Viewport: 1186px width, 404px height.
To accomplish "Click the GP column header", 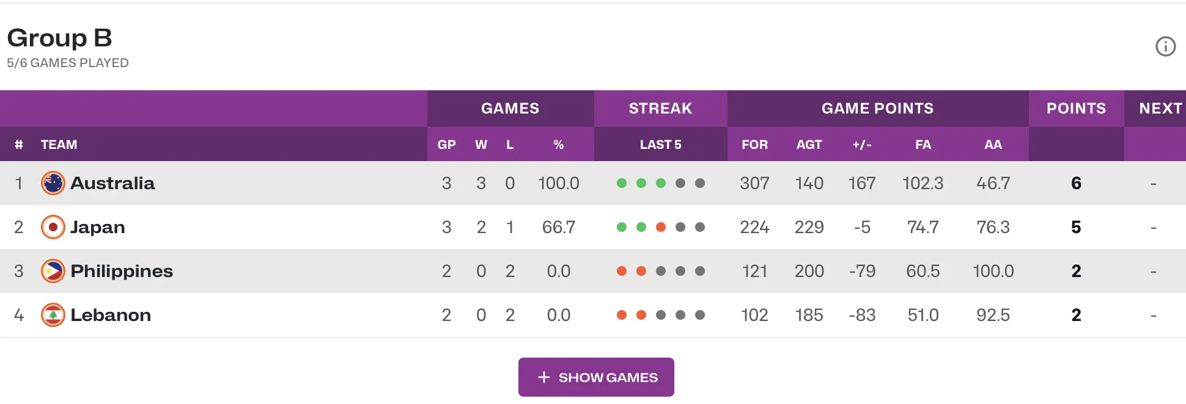I will tap(447, 145).
